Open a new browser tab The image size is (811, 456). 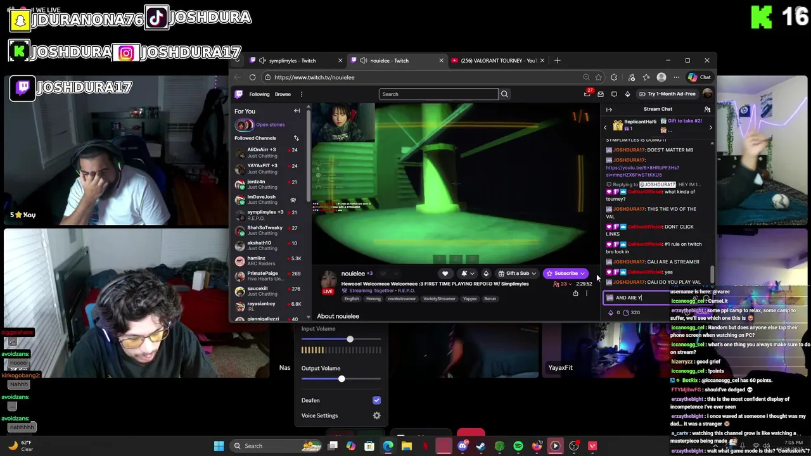(558, 61)
